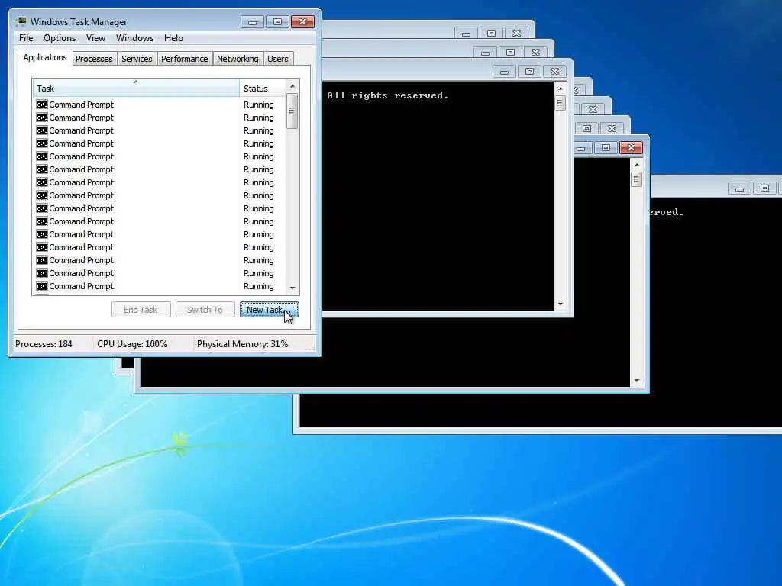
Task: Close the command prompt with the red X button
Action: coord(631,147)
